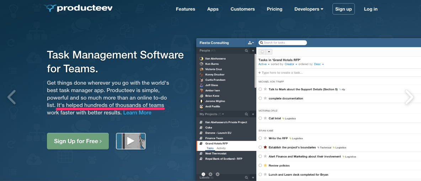Click the Nest Thermostat project icon
This screenshot has width=421, height=181.
coord(201,154)
